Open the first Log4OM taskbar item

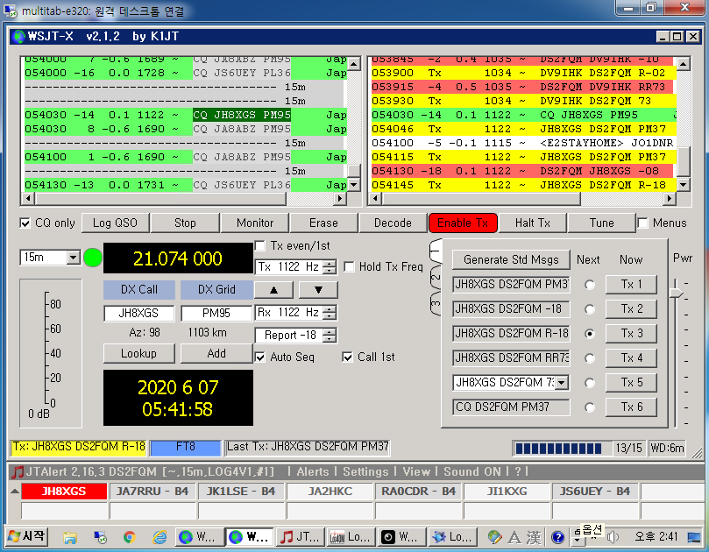point(351,537)
